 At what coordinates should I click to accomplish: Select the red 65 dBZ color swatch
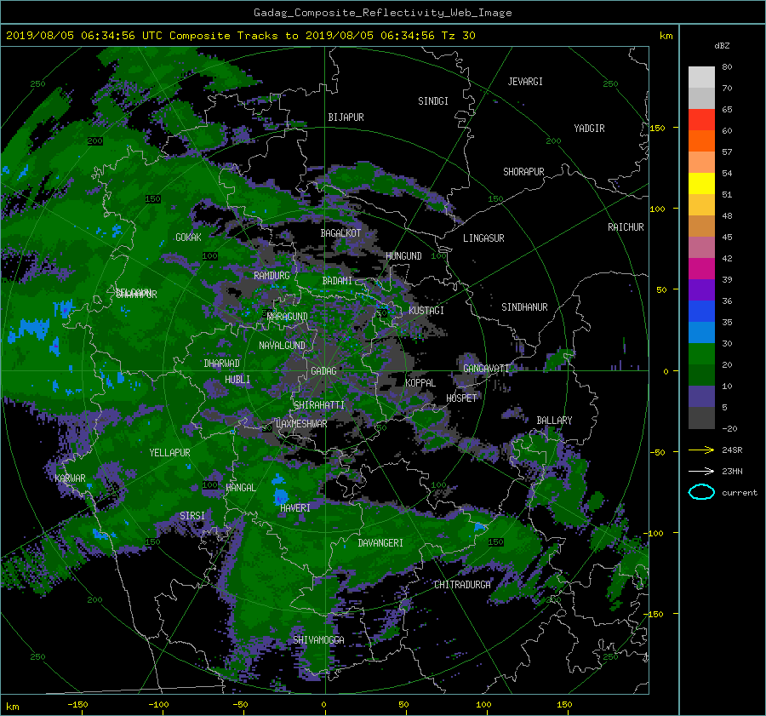[x=701, y=120]
